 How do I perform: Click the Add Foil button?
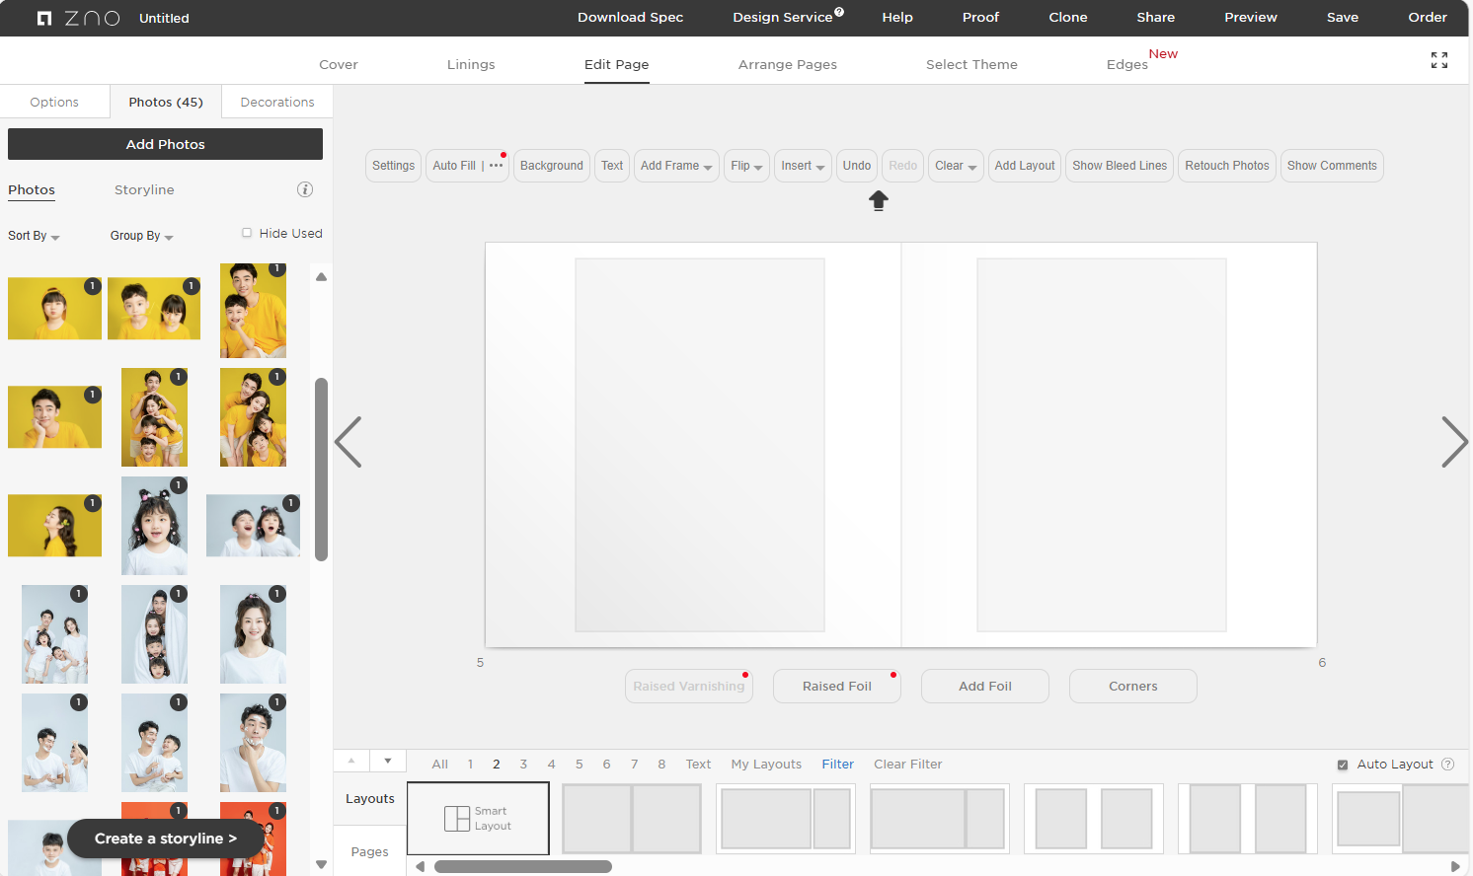(985, 687)
